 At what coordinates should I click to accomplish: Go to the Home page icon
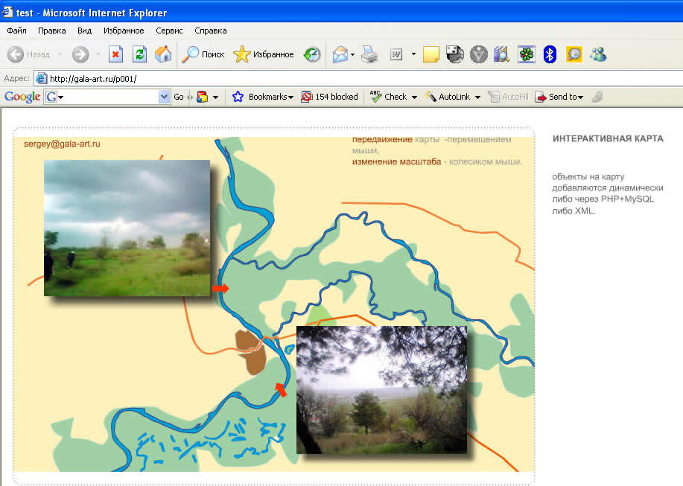163,54
